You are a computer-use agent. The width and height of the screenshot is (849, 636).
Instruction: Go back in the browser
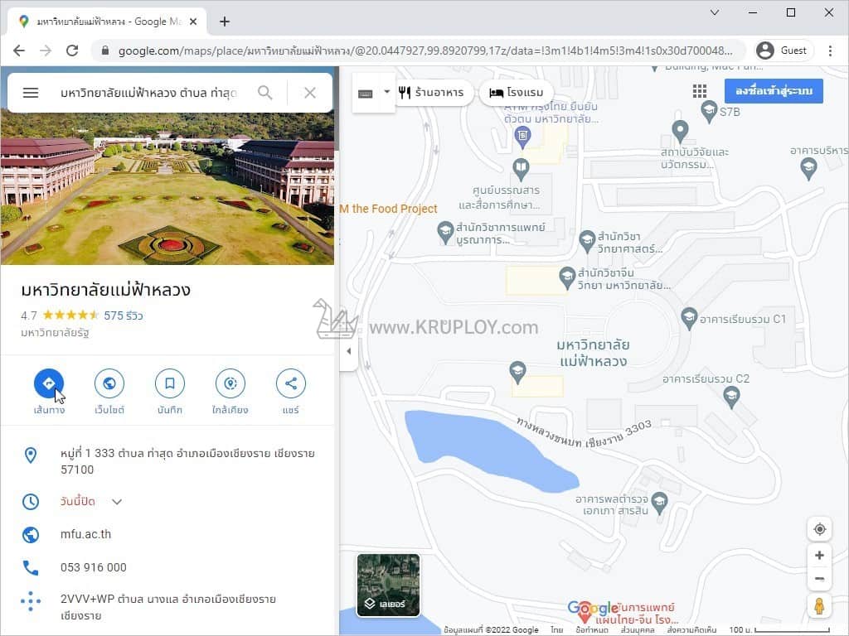(19, 51)
